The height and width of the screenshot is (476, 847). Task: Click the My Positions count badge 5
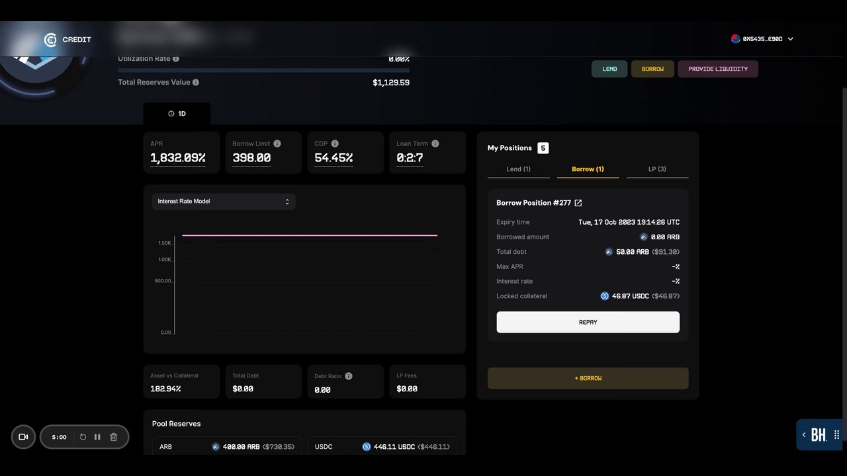point(543,148)
